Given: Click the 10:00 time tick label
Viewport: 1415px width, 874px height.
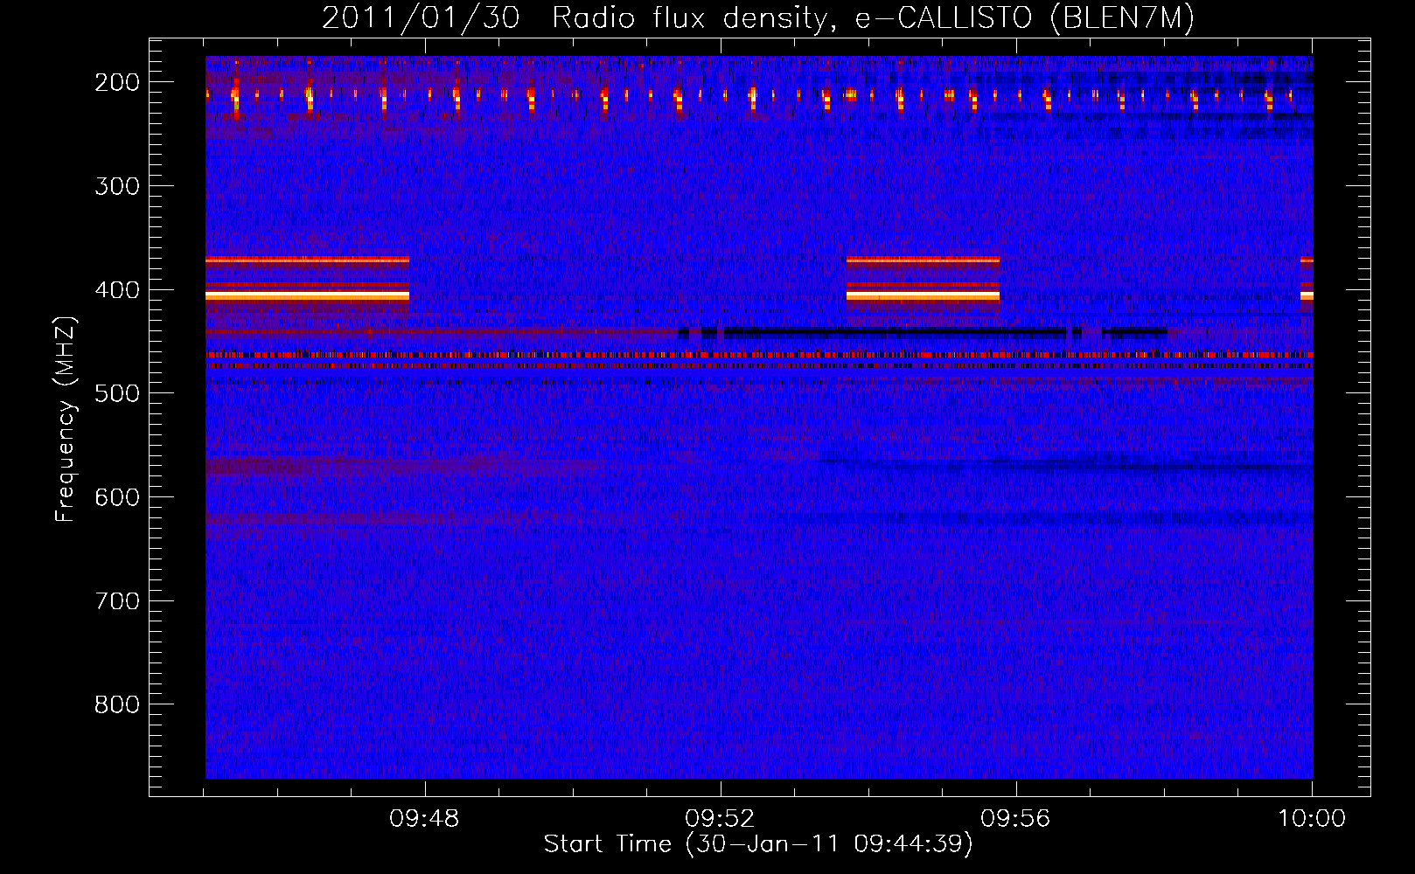Looking at the screenshot, I should coord(1312,819).
